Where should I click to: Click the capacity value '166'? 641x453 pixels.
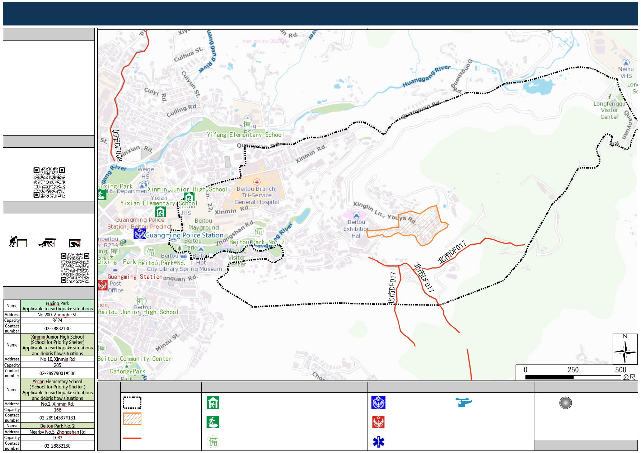(57, 410)
